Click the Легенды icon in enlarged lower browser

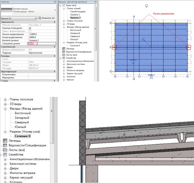click(x=5, y=141)
